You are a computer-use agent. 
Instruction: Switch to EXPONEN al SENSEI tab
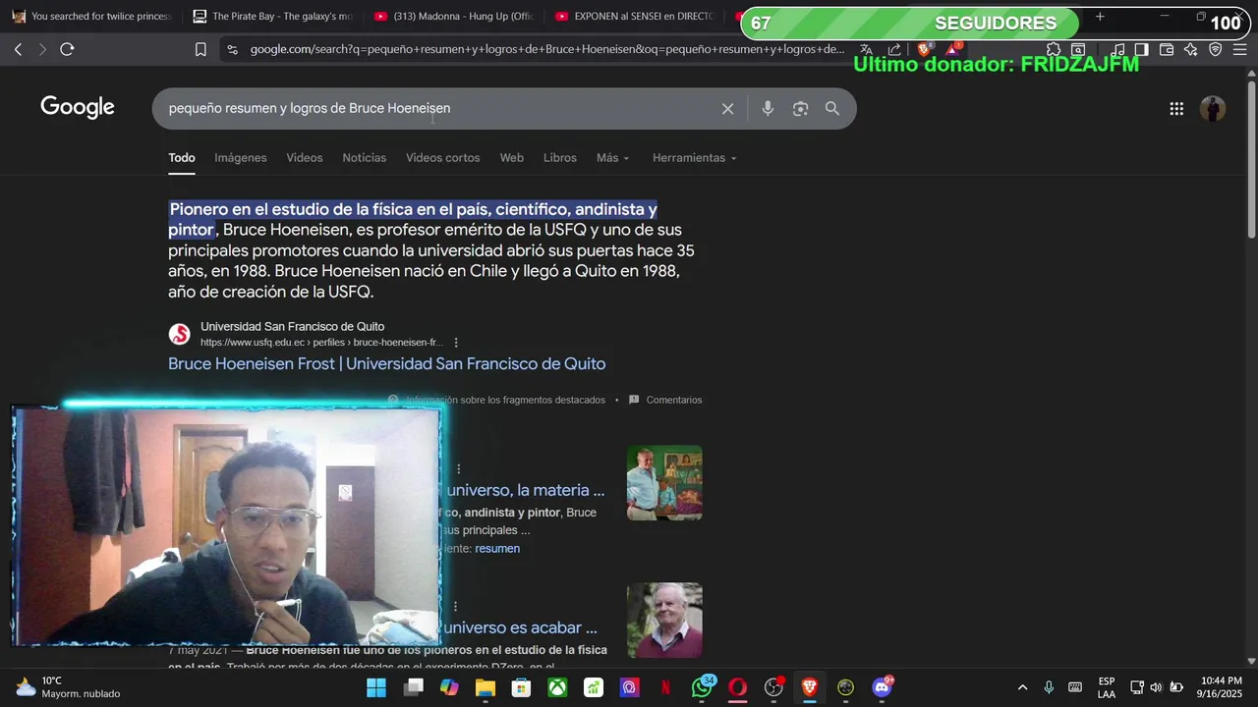[x=635, y=17]
